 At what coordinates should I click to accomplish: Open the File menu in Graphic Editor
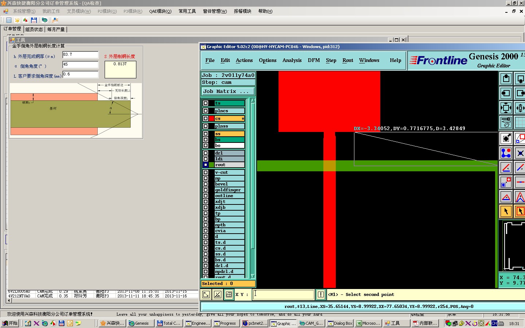pos(210,60)
